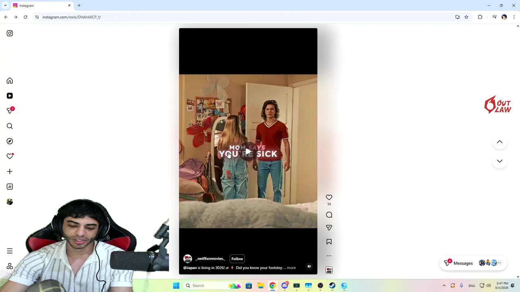Viewport: 520px width, 292px height.
Task: Open the Dashboard insights icon
Action: tap(10, 187)
